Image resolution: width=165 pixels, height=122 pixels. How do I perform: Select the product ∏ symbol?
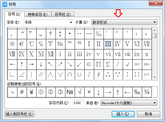(99, 64)
